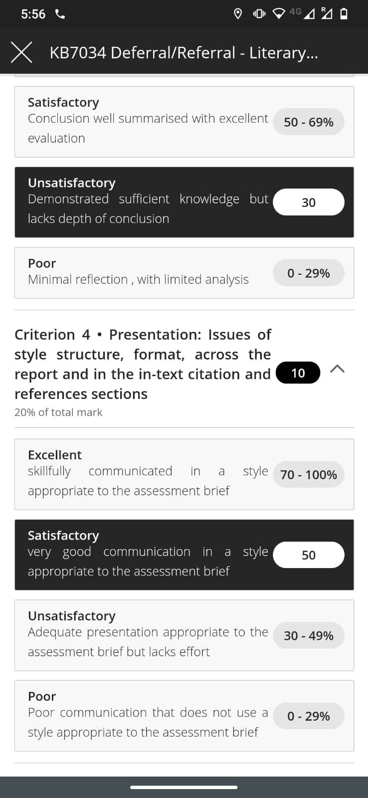Select the Satisfactory conclusion rubric level

184,122
